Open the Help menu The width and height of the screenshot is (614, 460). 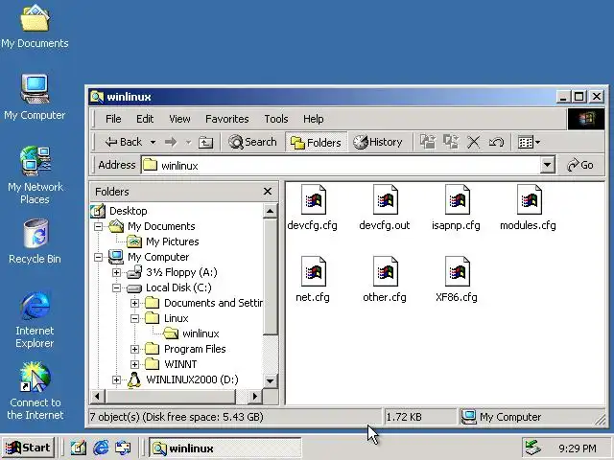tap(314, 119)
